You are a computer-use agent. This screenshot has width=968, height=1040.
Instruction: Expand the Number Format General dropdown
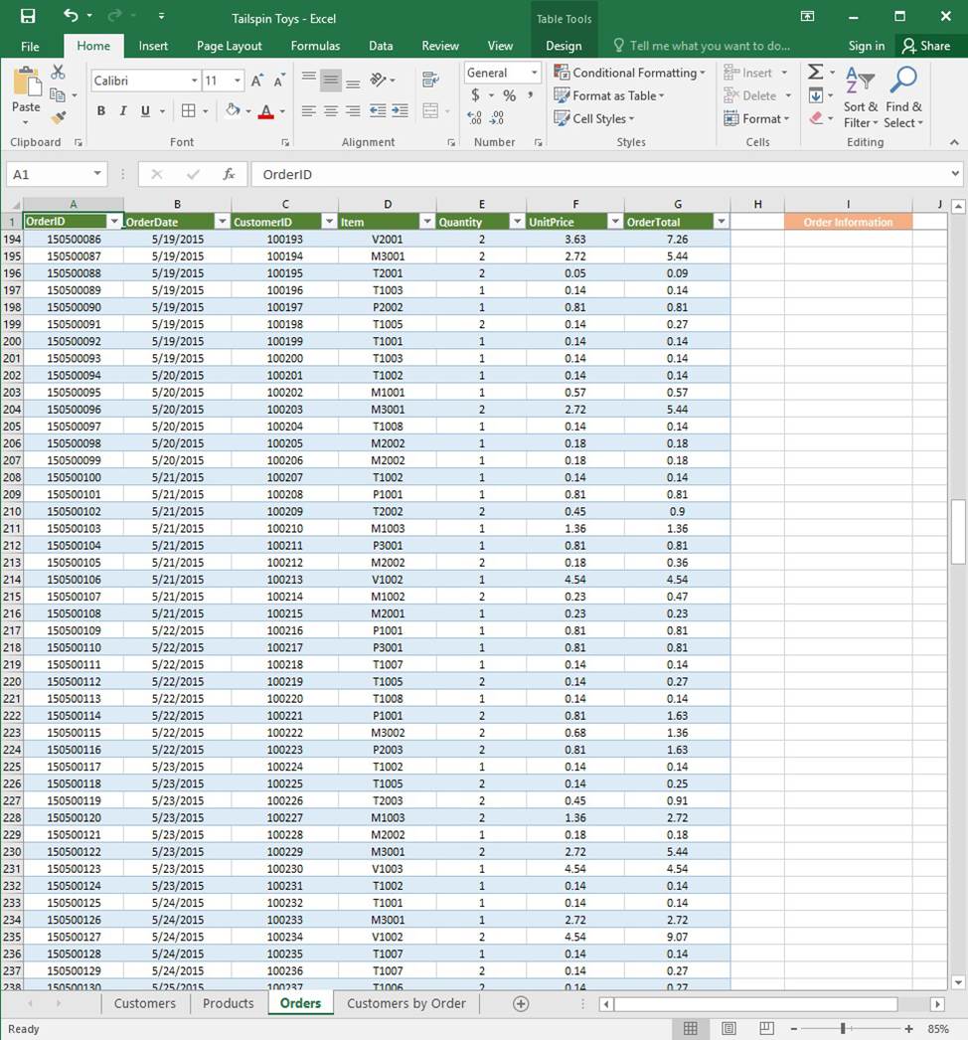point(534,73)
